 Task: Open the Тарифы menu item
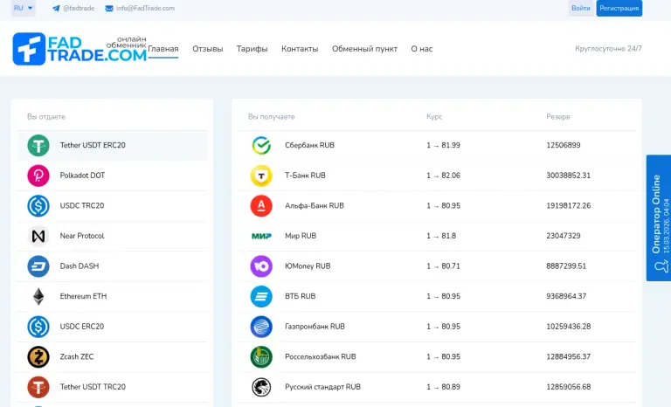point(252,49)
